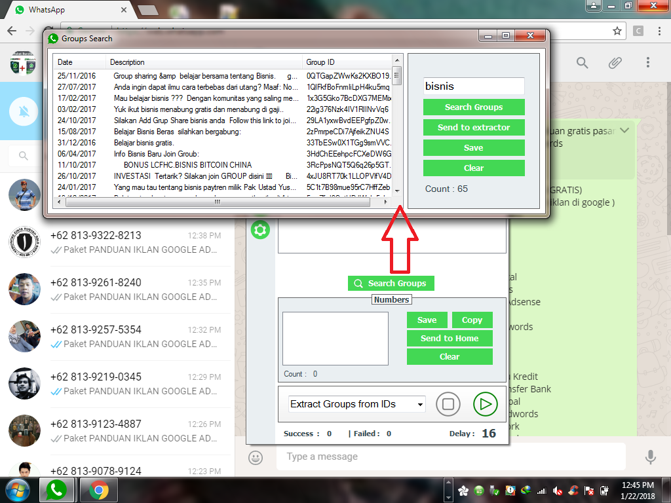Click the Chrome icon in the taskbar
The image size is (671, 503).
coord(99,490)
